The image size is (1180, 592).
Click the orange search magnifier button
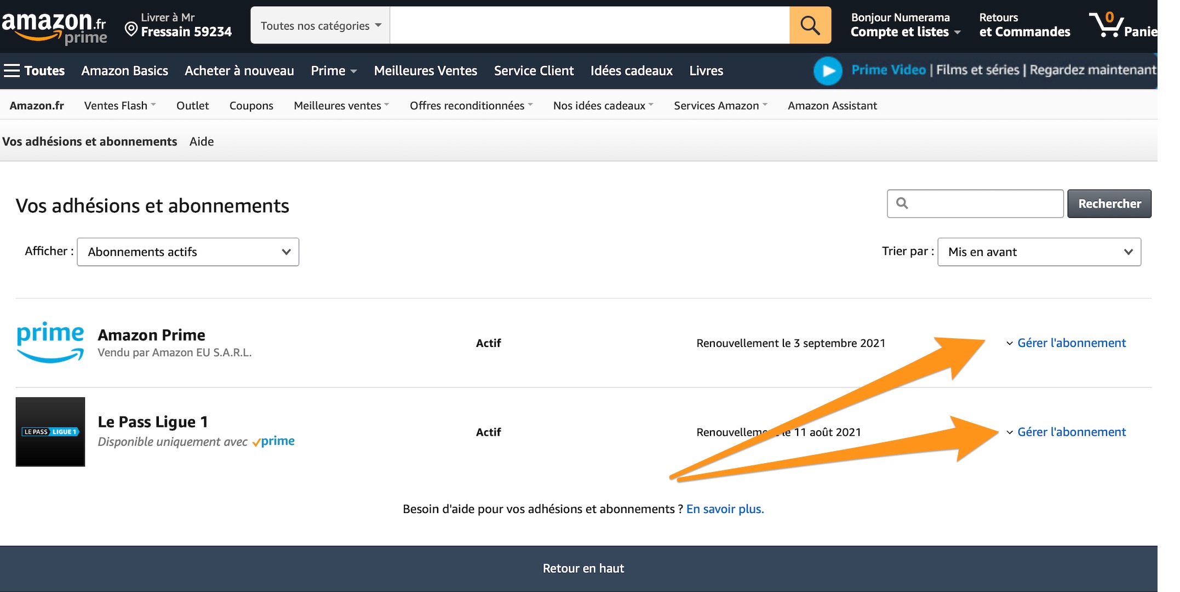(x=810, y=25)
